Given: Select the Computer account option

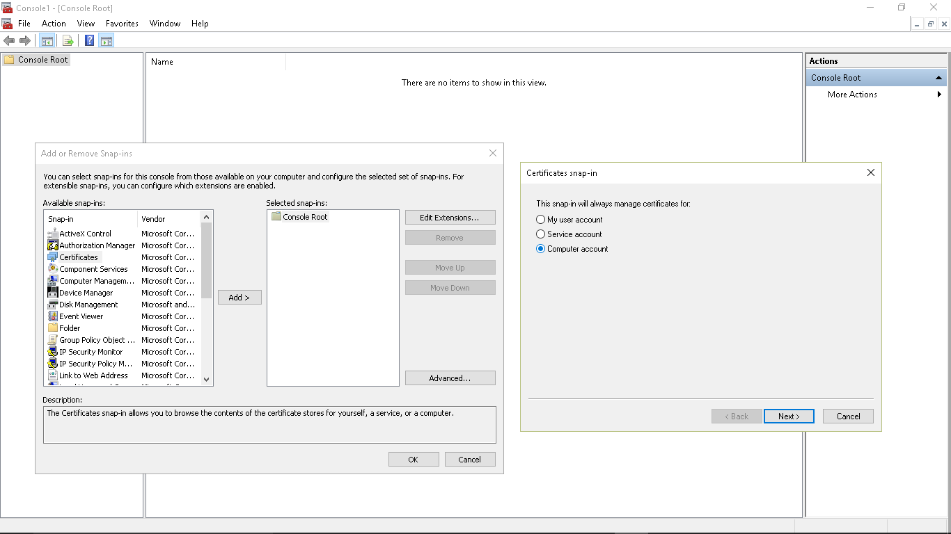Looking at the screenshot, I should [540, 249].
